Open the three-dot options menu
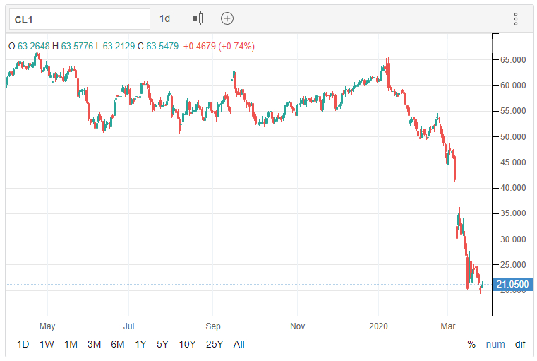The width and height of the screenshot is (537, 361). click(x=516, y=19)
